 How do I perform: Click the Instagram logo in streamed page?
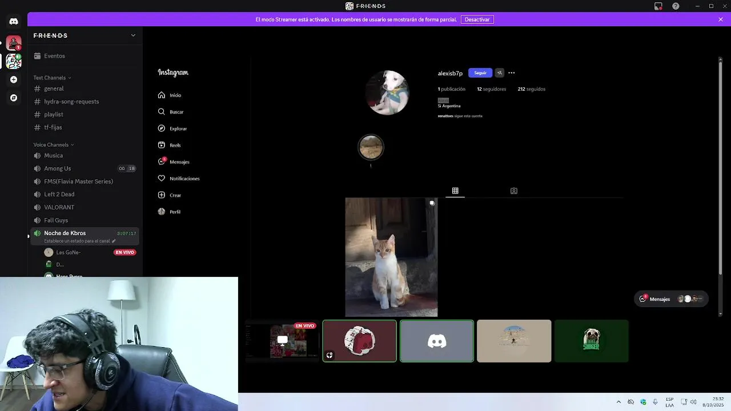point(173,72)
